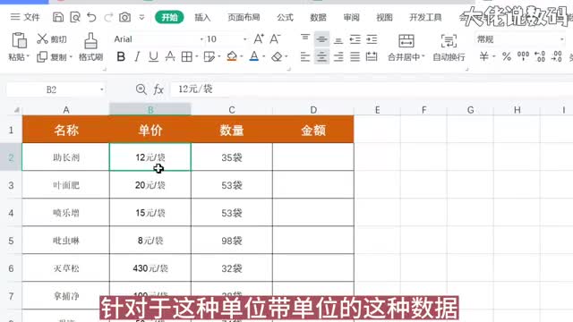Open the 开发工具 tab
The width and height of the screenshot is (573, 322).
425,17
